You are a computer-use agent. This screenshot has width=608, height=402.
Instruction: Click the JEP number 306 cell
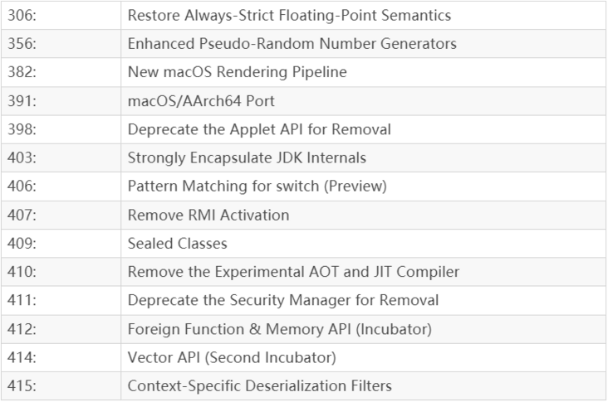pyautogui.click(x=61, y=15)
